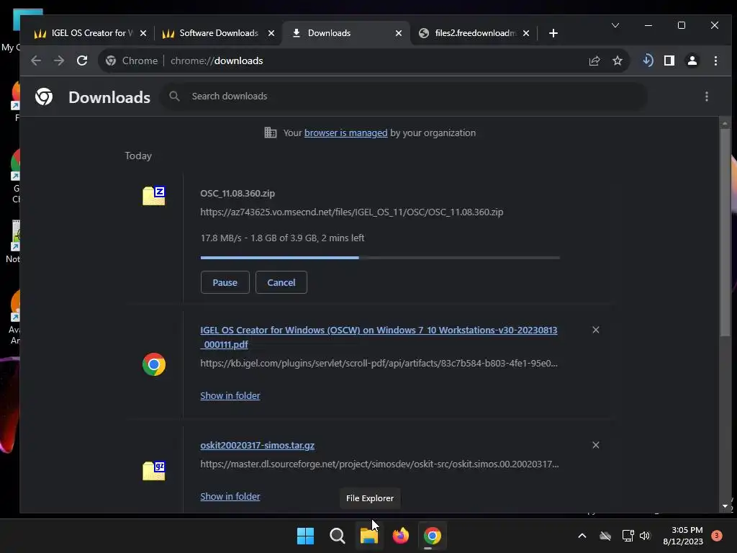Open the oskit20020317-simos.tar.gz link
The height and width of the screenshot is (553, 737).
pyautogui.click(x=257, y=445)
